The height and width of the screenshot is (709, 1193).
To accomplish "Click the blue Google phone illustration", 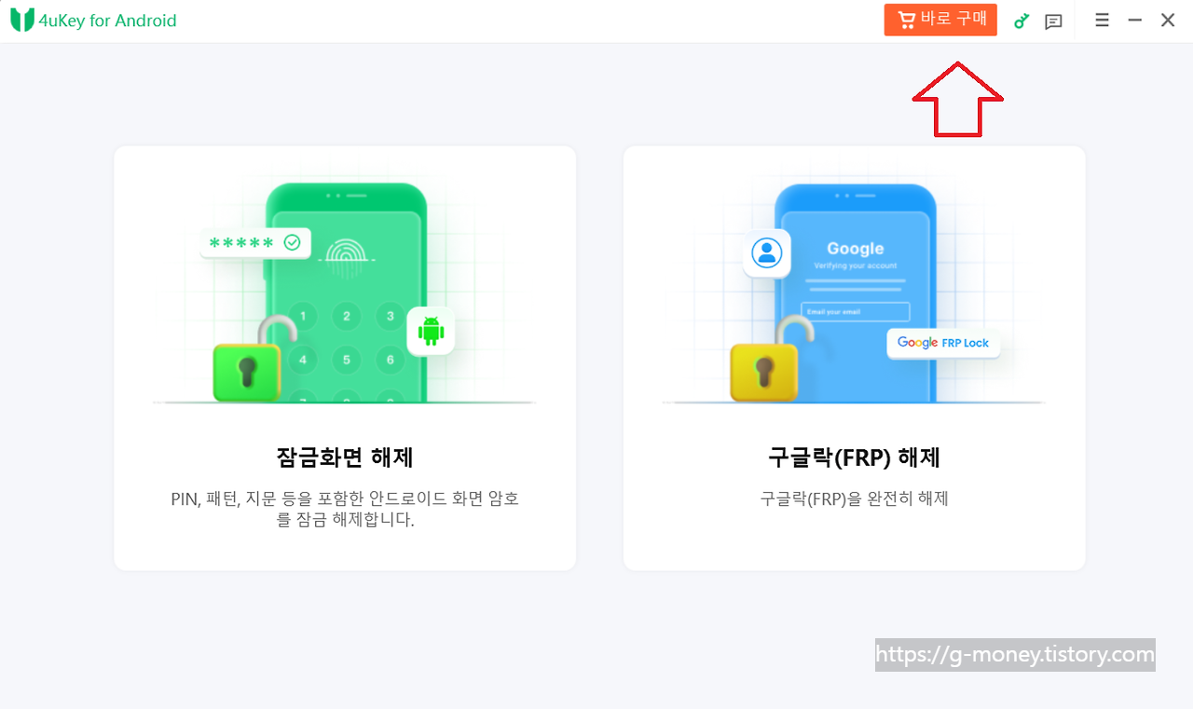I will click(x=856, y=293).
